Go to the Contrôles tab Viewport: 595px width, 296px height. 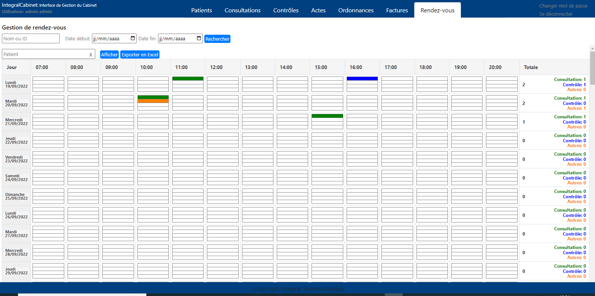point(286,10)
